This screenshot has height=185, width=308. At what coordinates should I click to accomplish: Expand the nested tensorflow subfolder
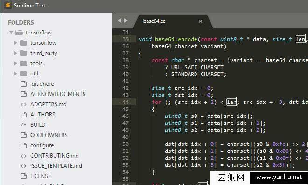[16, 43]
